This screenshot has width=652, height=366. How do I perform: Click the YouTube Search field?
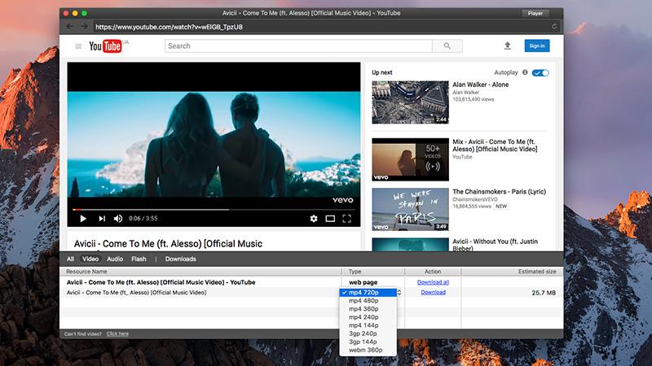click(298, 46)
